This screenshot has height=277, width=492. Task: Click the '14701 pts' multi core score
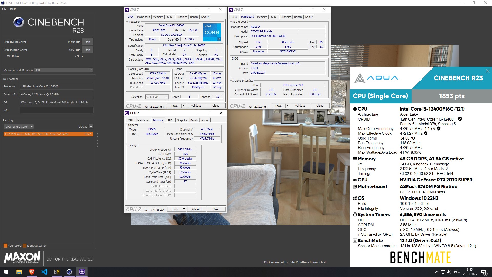(x=74, y=42)
